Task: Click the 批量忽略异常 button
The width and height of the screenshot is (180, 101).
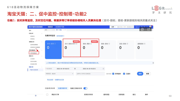Action: [62, 88]
